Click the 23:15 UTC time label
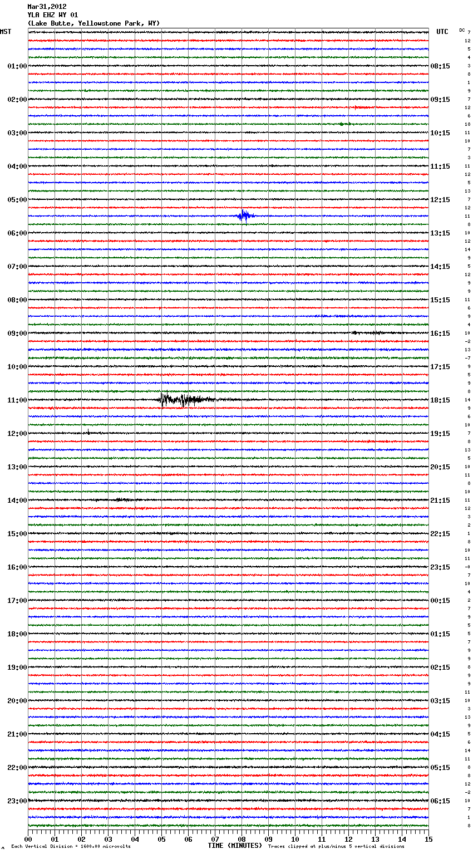The width and height of the screenshot is (473, 854). [x=440, y=567]
